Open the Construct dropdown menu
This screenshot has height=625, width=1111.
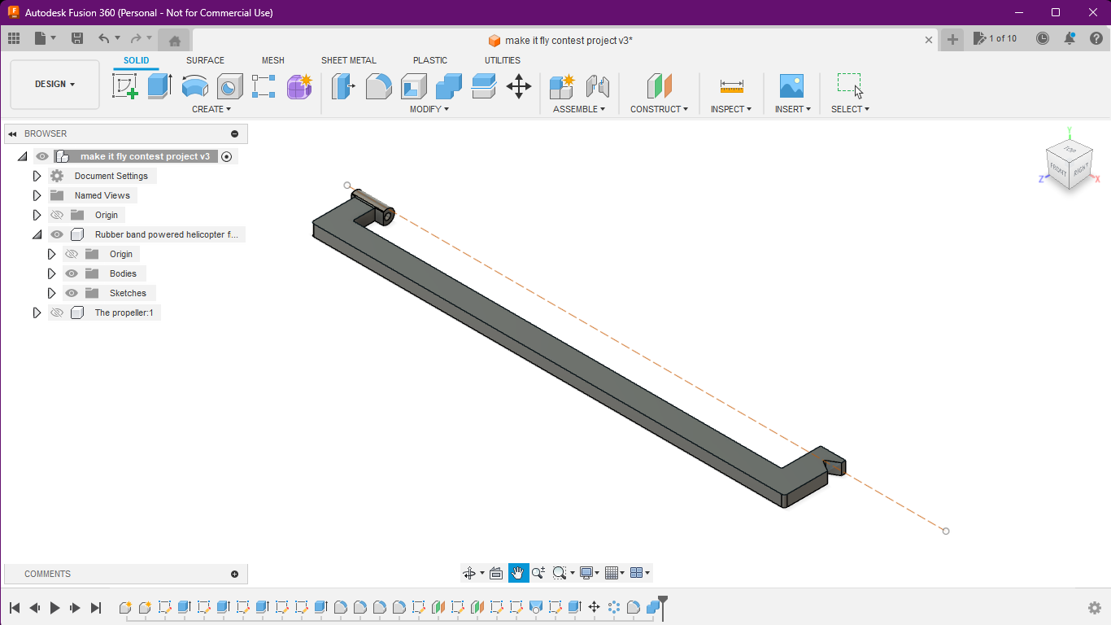tap(660, 108)
